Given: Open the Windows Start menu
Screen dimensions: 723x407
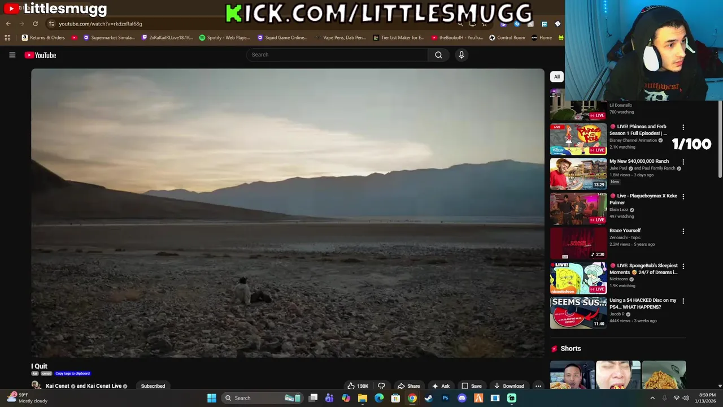Looking at the screenshot, I should pyautogui.click(x=211, y=398).
